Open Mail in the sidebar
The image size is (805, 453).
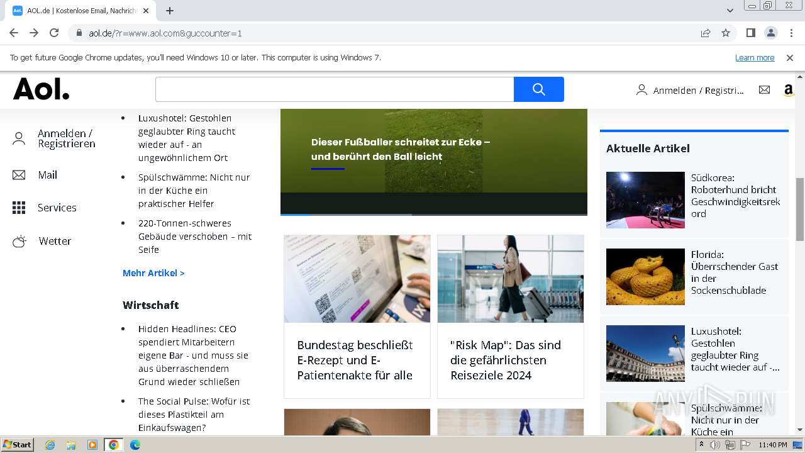pos(47,175)
